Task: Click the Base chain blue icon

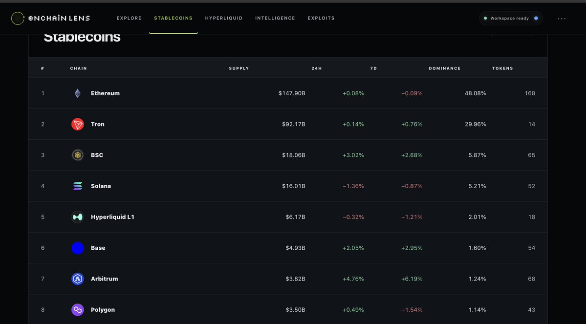Action: tap(78, 248)
